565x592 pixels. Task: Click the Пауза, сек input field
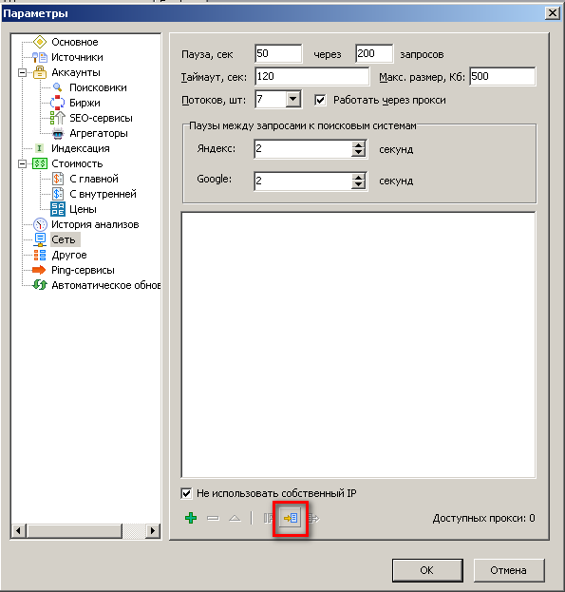click(x=278, y=53)
